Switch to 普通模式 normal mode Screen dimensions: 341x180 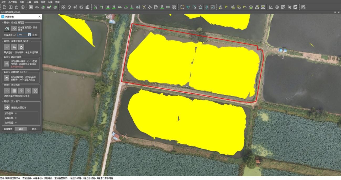(8, 129)
